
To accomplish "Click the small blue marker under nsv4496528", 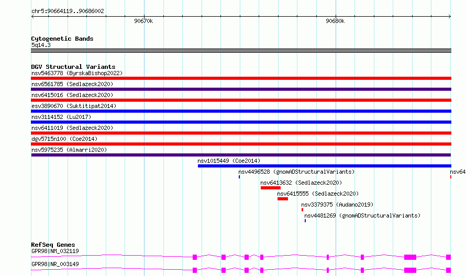I will 239,177.
